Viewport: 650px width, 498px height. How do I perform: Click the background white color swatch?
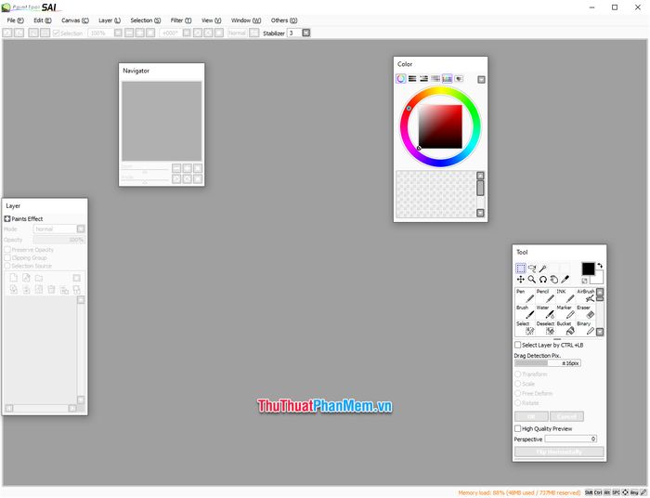pyautogui.click(x=598, y=279)
